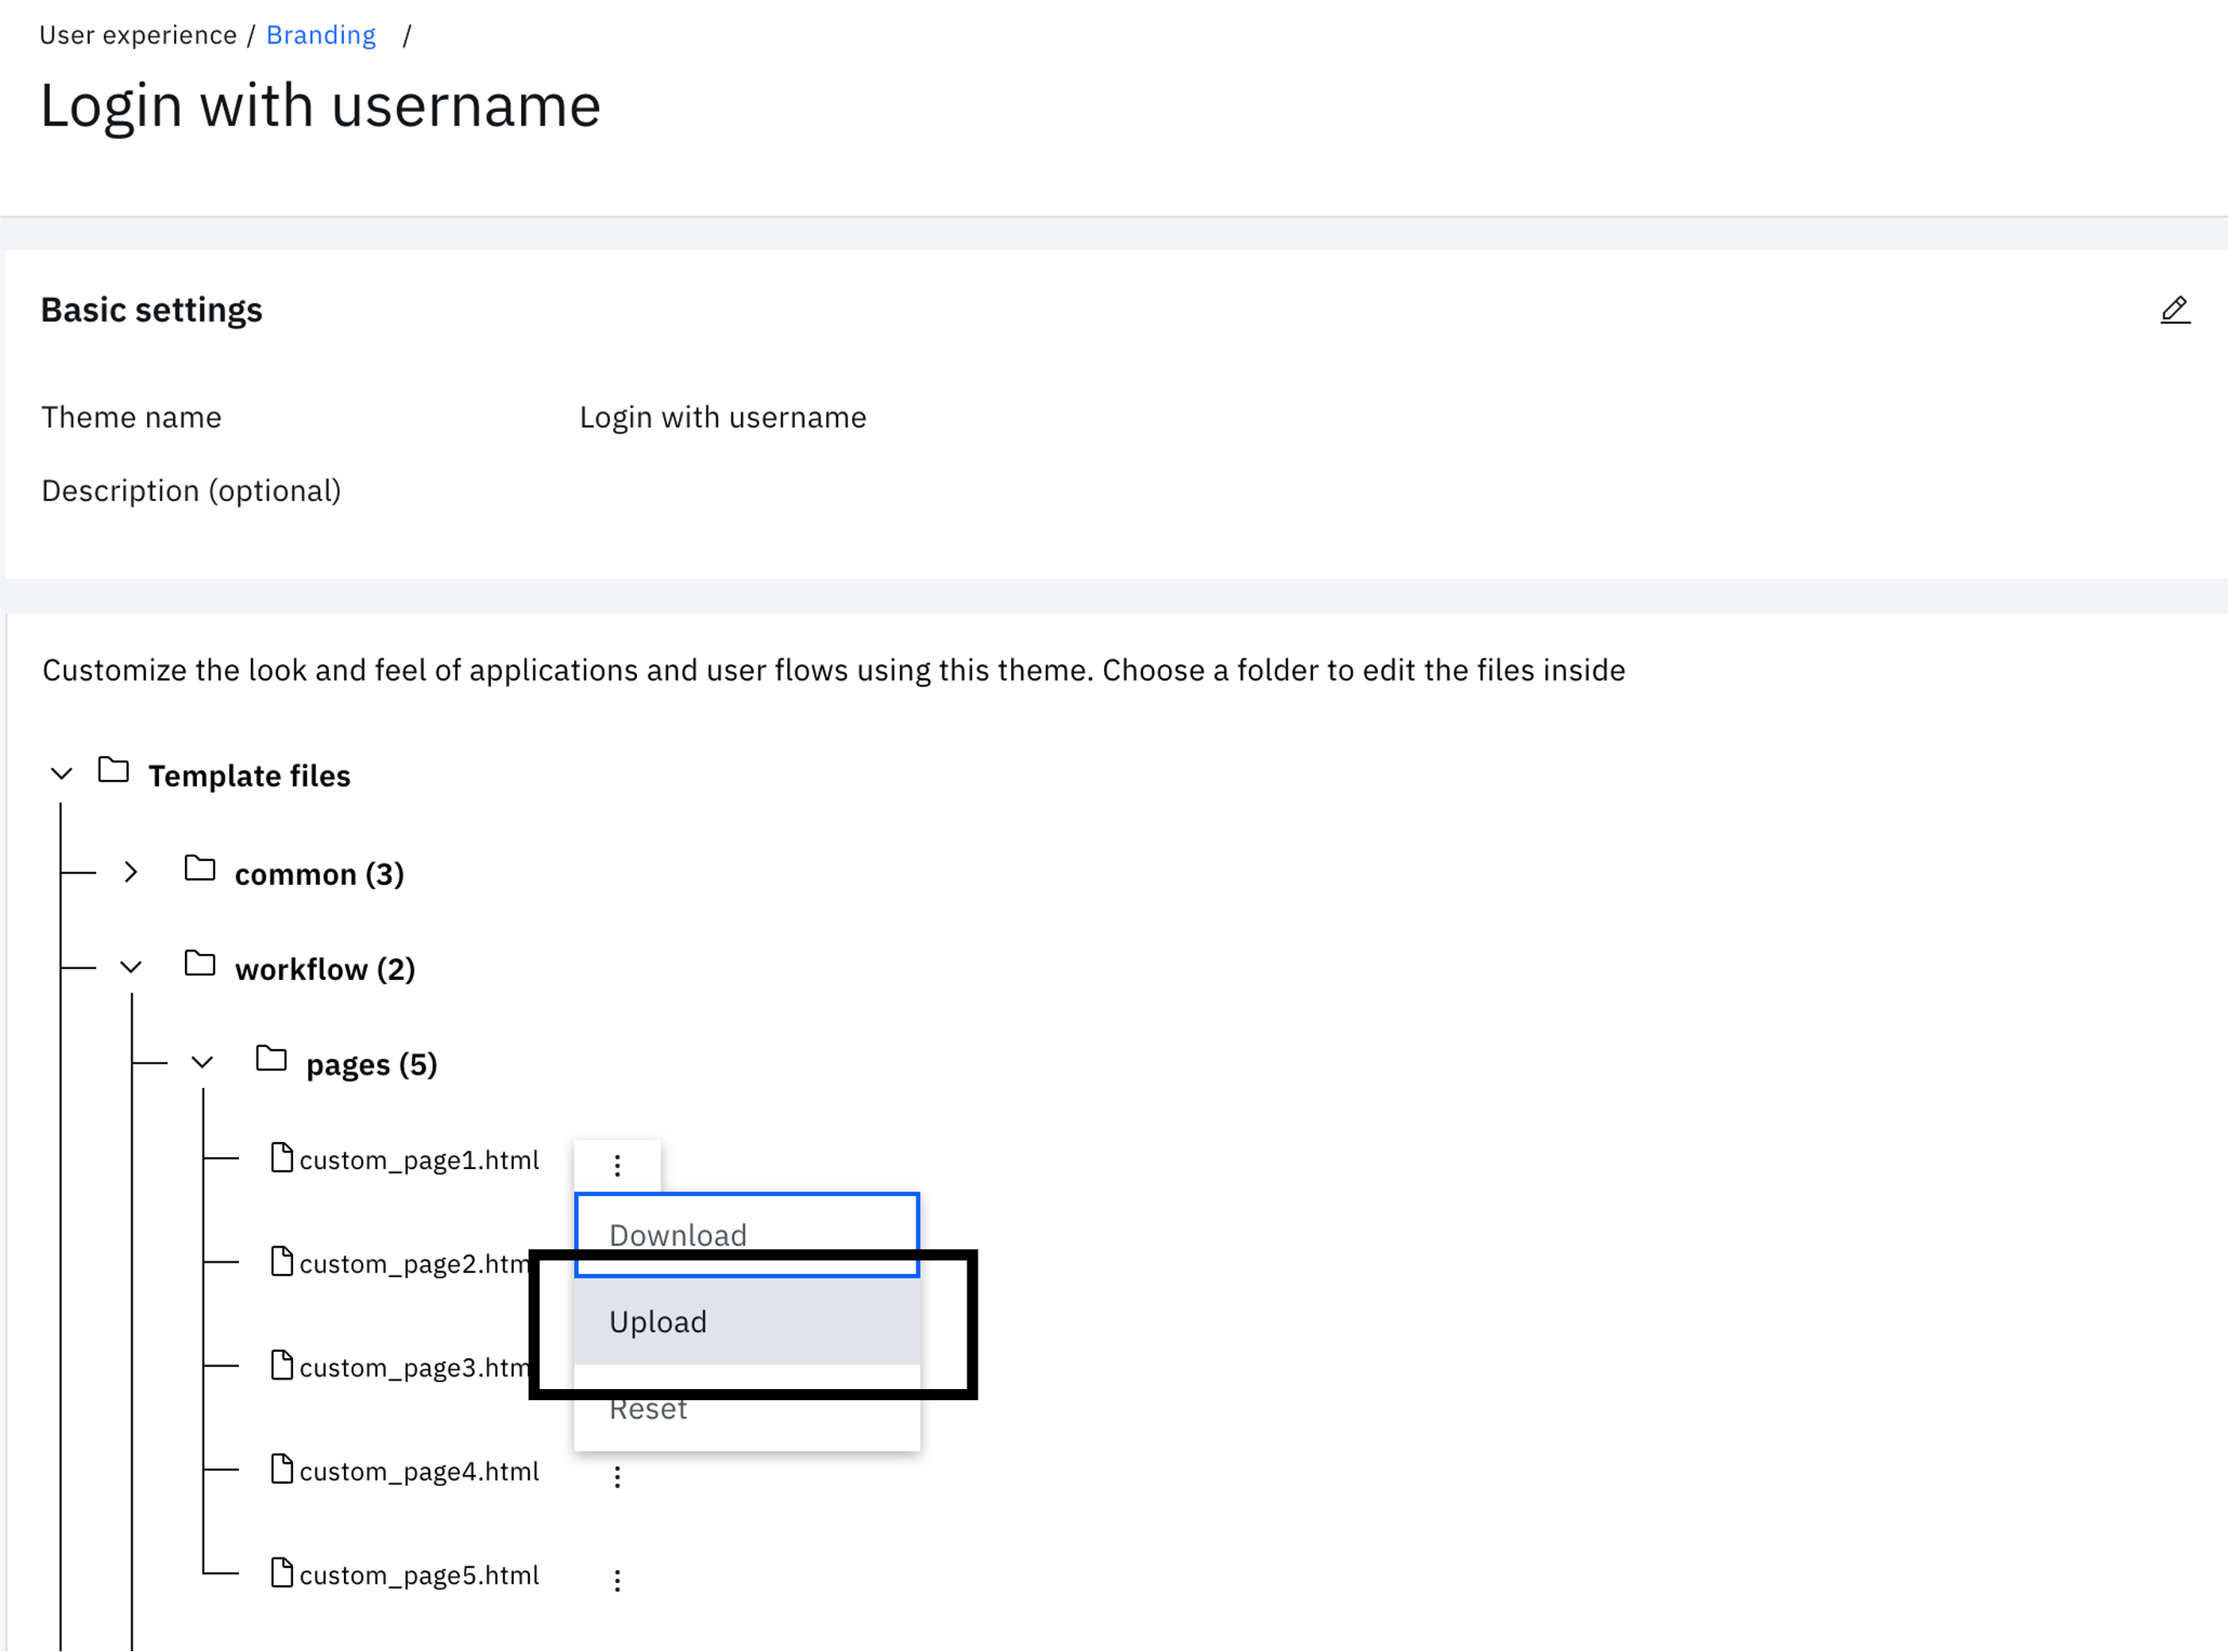Collapse the Template files tree root
The width and height of the screenshot is (2231, 1652).
tap(62, 774)
